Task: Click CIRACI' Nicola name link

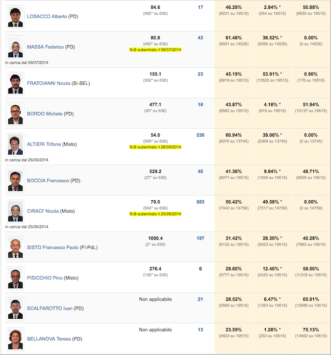Action: click(43, 211)
